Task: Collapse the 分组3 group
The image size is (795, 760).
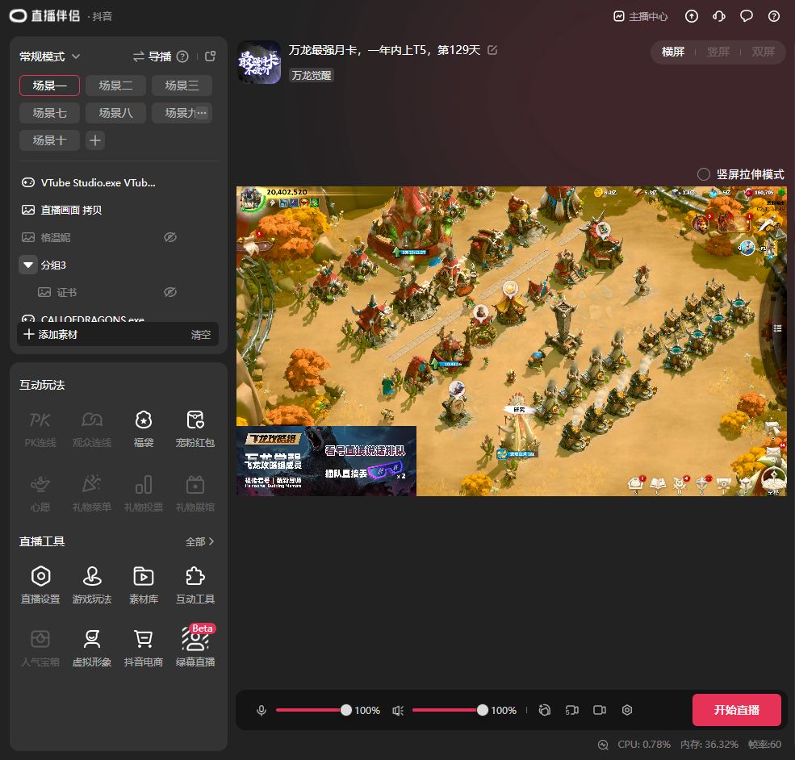Action: 28,265
